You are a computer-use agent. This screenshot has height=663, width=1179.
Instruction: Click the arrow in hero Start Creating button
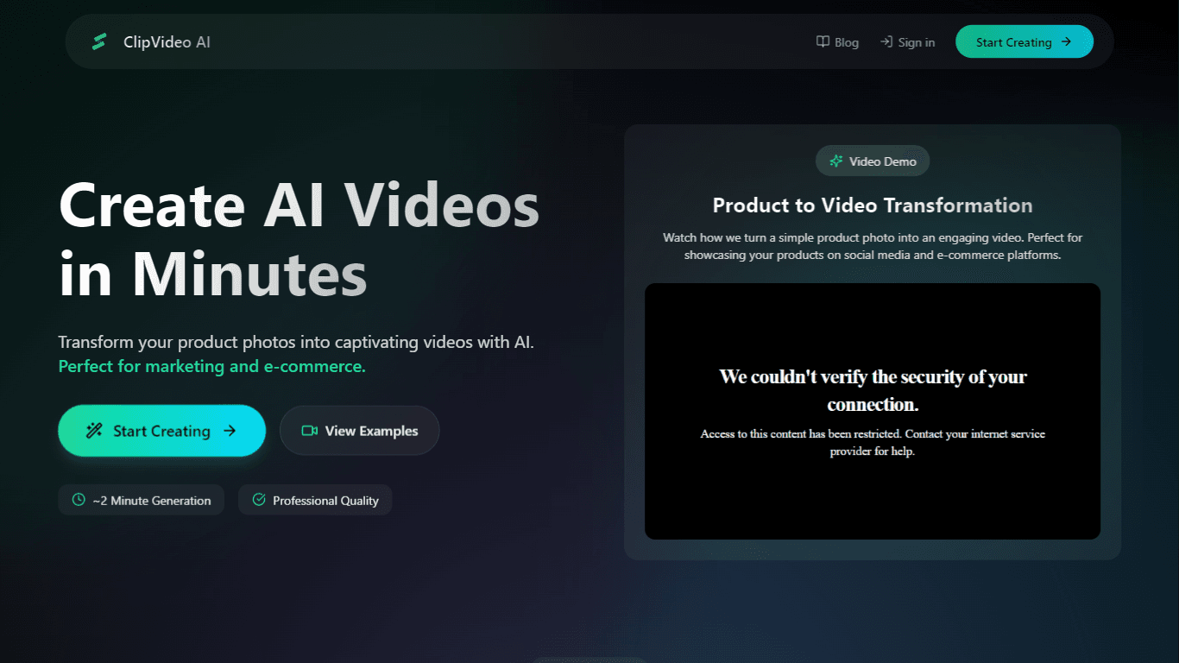pos(230,431)
